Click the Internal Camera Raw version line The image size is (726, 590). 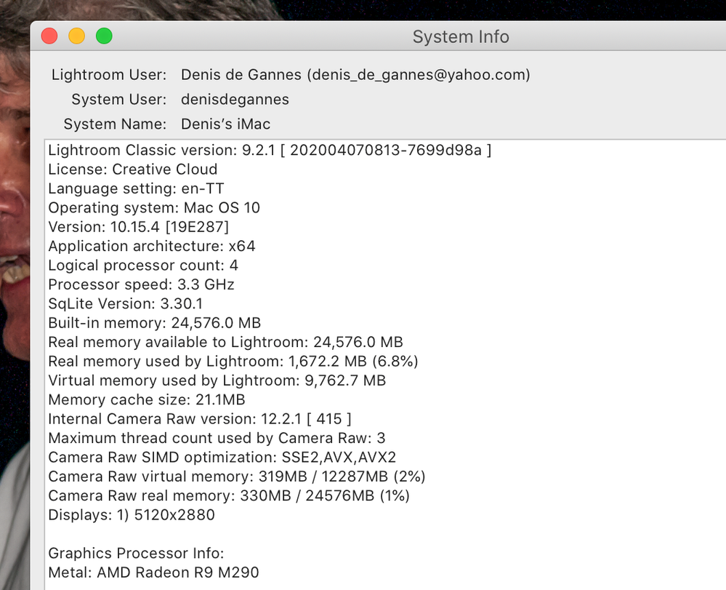pos(200,419)
